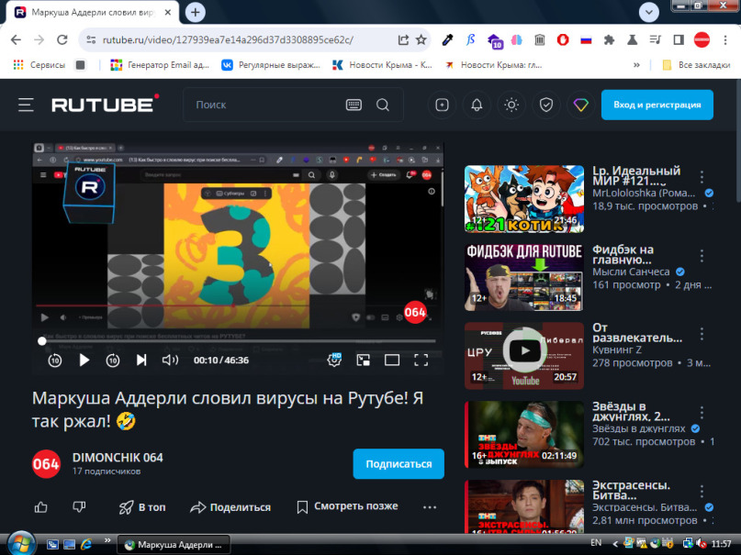The width and height of the screenshot is (741, 555).
Task: Open three-dot options for Lp. Идеальный МИР video
Action: coord(702,177)
